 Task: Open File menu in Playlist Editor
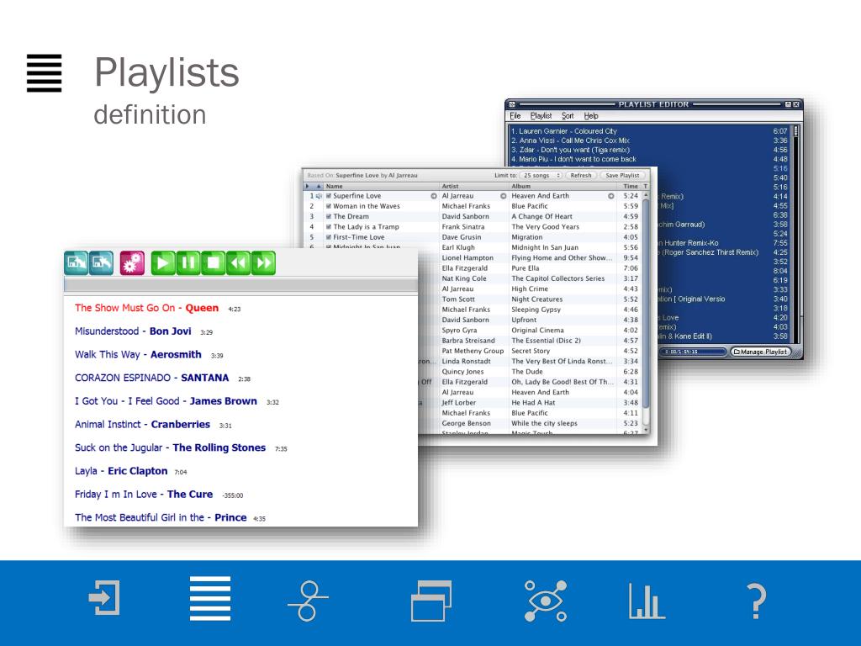[x=515, y=116]
